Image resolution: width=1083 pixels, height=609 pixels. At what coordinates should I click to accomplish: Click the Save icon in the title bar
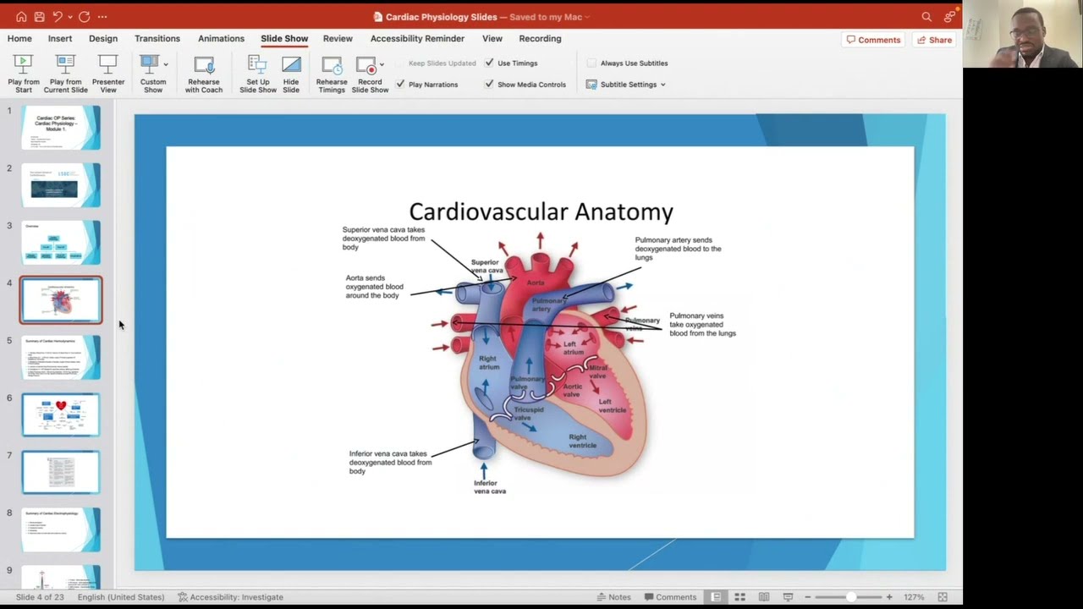[x=39, y=17]
